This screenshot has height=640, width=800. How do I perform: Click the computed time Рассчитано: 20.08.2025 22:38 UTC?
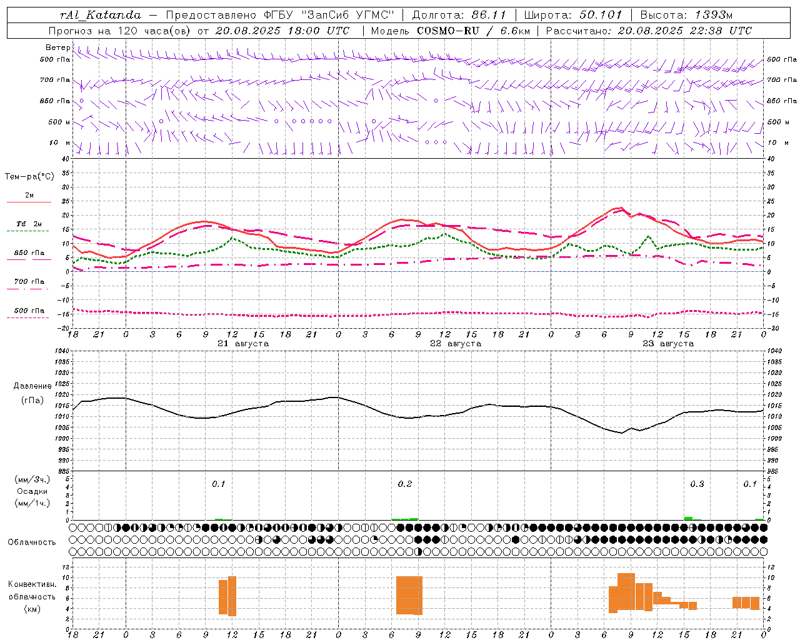[x=649, y=31]
